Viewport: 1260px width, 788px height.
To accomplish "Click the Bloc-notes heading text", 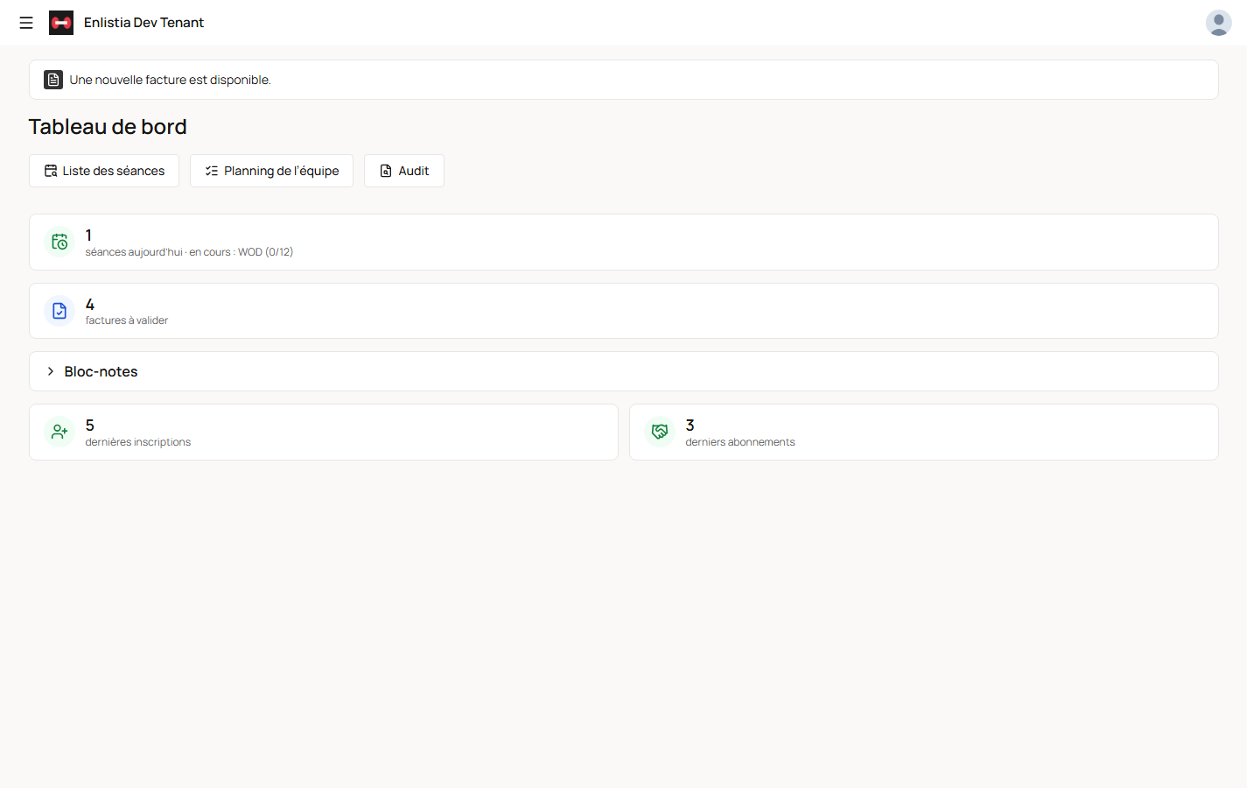I will [101, 371].
